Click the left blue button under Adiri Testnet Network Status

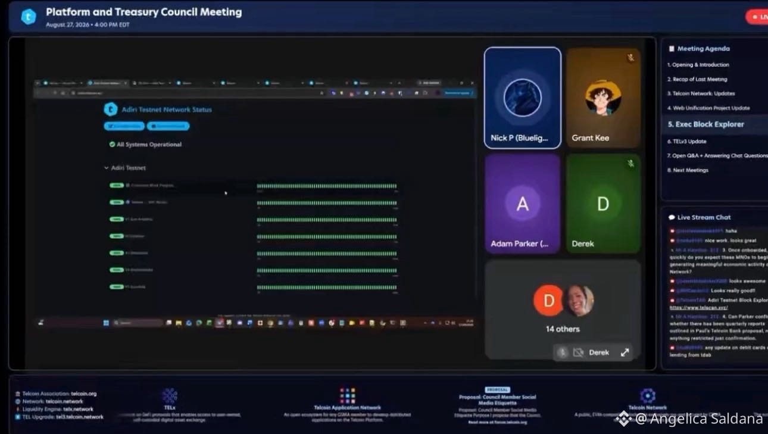click(x=124, y=126)
